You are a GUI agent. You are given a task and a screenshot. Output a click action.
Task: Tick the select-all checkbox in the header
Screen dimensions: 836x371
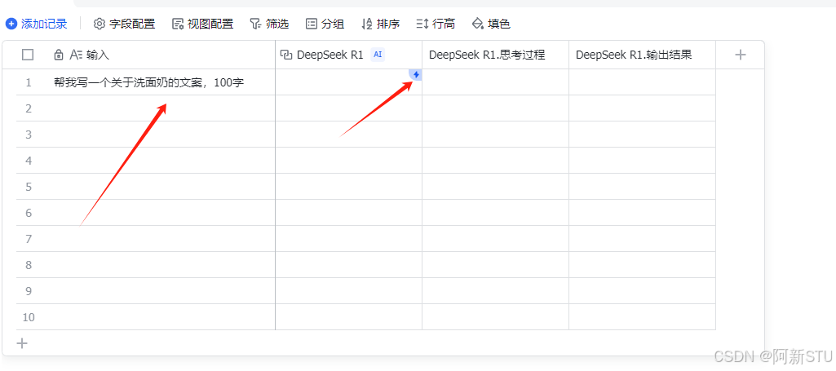[28, 55]
